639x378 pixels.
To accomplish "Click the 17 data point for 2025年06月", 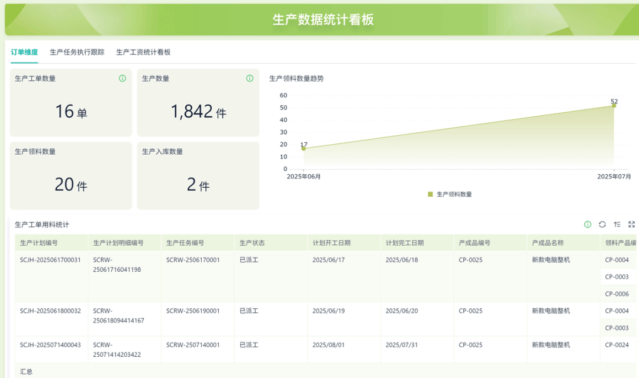I will pyautogui.click(x=303, y=148).
